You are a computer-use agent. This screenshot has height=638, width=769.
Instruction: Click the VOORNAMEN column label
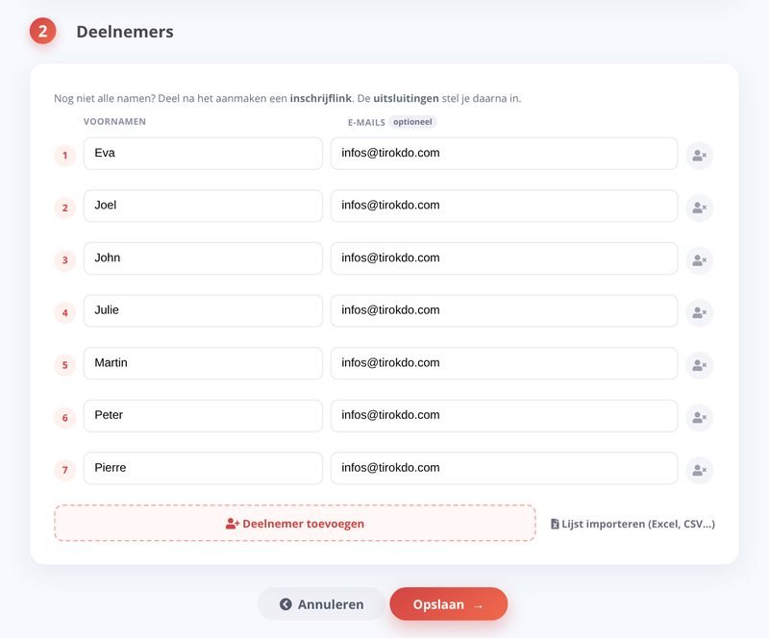(114, 122)
